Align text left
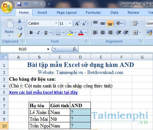This screenshot has width=153, height=130. pos(95,32)
